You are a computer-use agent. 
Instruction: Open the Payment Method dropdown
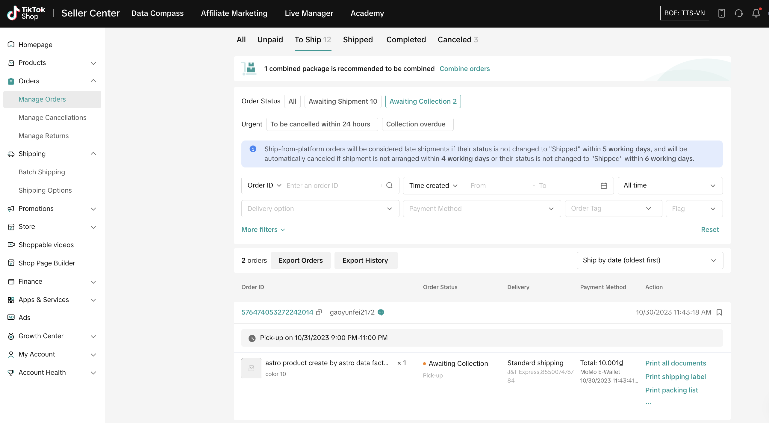(482, 209)
